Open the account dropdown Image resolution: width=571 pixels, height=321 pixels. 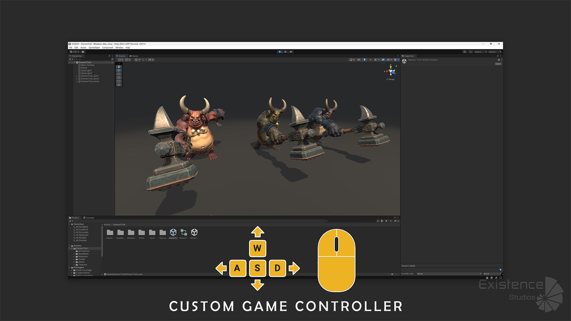pyautogui.click(x=75, y=52)
